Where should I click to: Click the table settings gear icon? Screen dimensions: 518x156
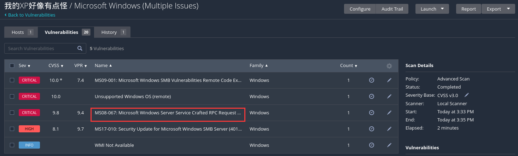[389, 66]
